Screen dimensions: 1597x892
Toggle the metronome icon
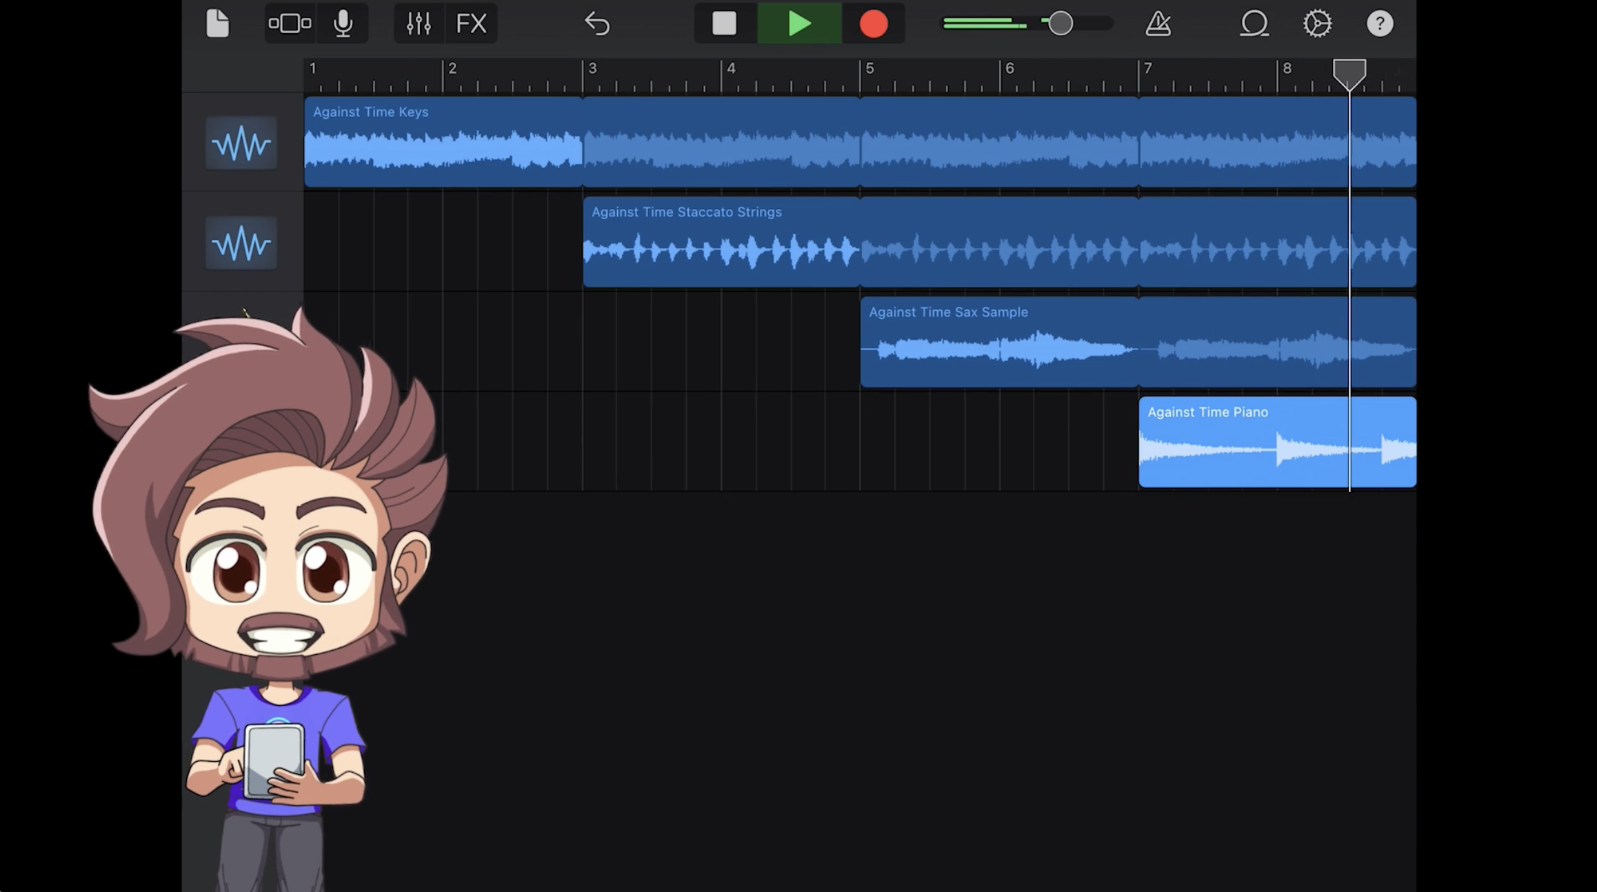tap(1158, 23)
